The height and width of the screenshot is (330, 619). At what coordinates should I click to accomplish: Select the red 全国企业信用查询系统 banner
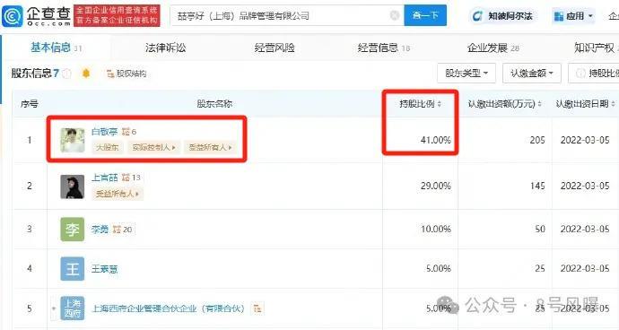[x=117, y=15]
